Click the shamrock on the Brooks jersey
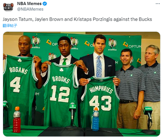This screenshot has width=161, height=137. click(x=61, y=70)
